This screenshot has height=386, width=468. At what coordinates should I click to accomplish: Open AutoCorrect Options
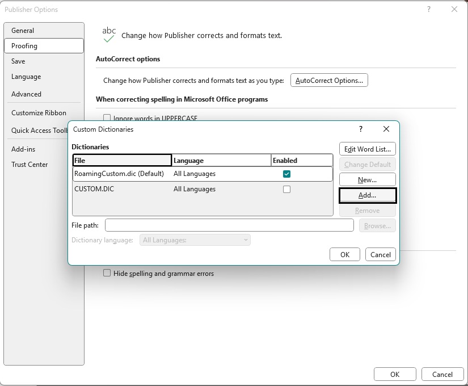329,81
